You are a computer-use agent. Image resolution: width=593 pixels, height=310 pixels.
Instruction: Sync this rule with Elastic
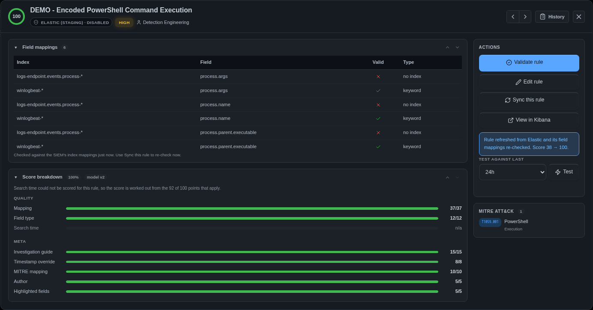pyautogui.click(x=529, y=100)
